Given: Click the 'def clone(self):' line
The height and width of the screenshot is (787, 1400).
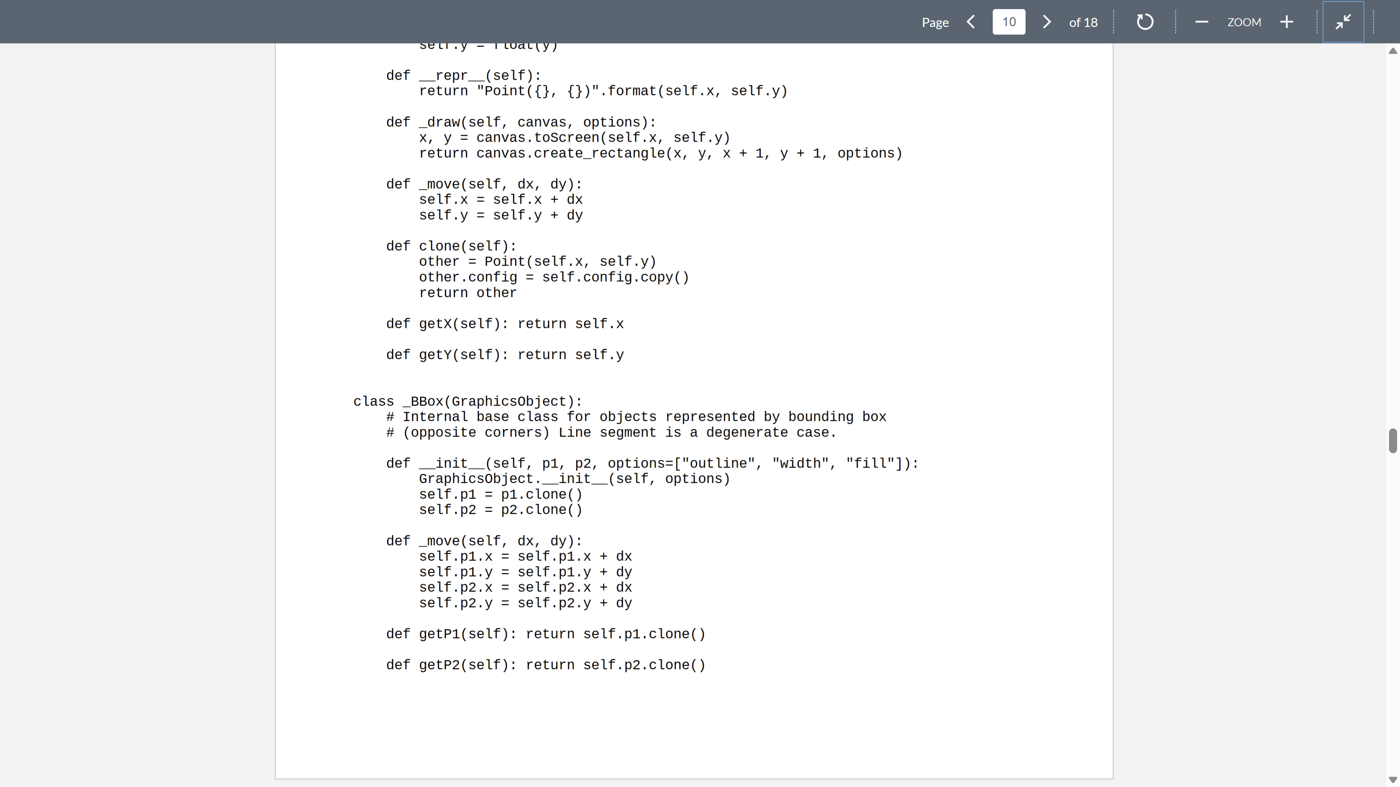Looking at the screenshot, I should click(x=451, y=246).
